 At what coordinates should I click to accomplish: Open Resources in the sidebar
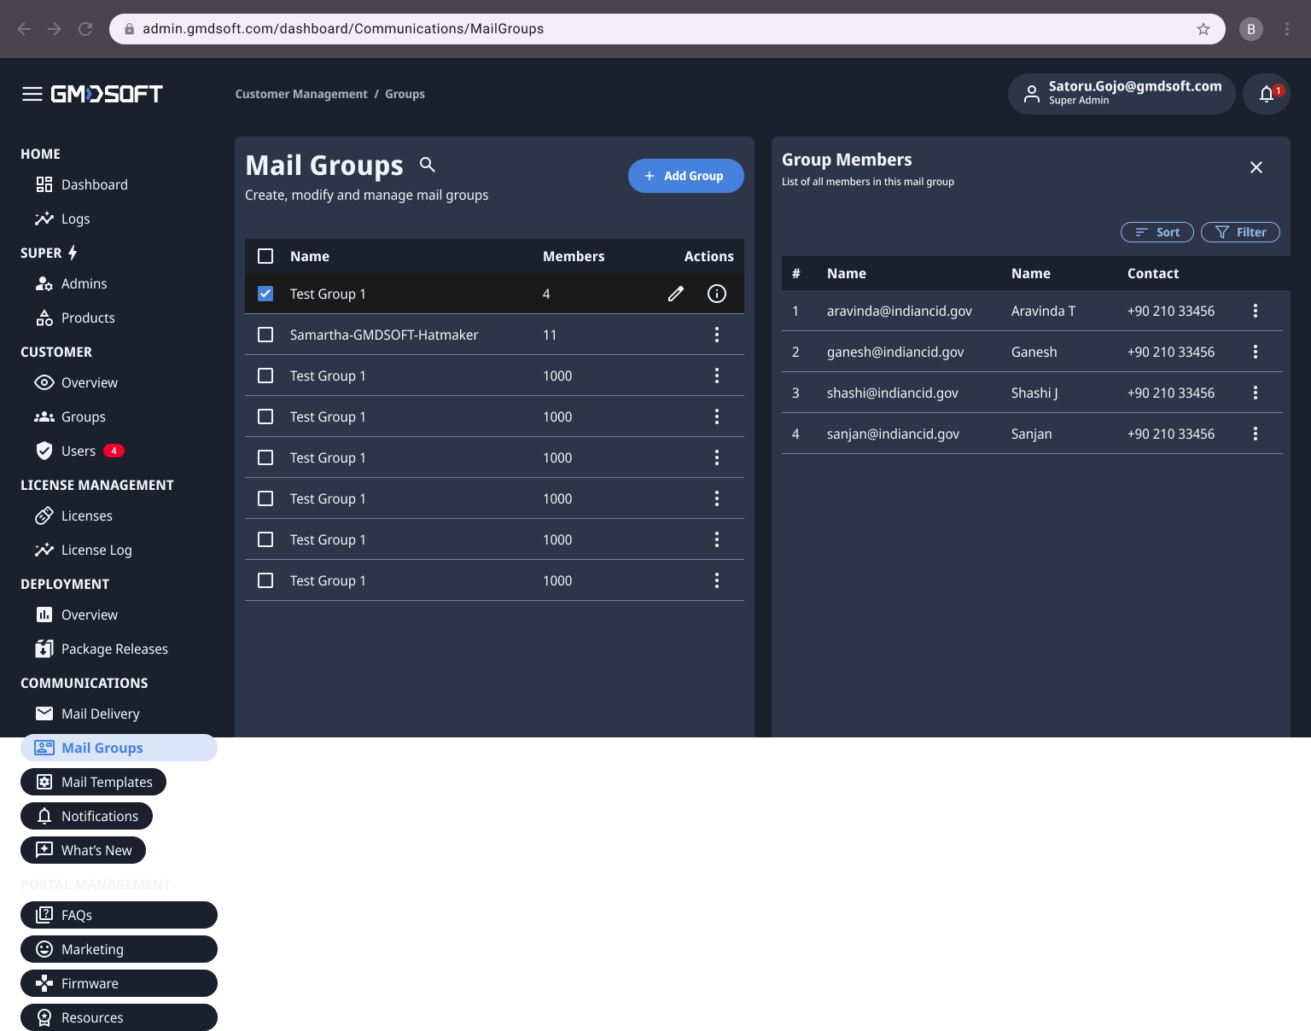pos(119,1017)
